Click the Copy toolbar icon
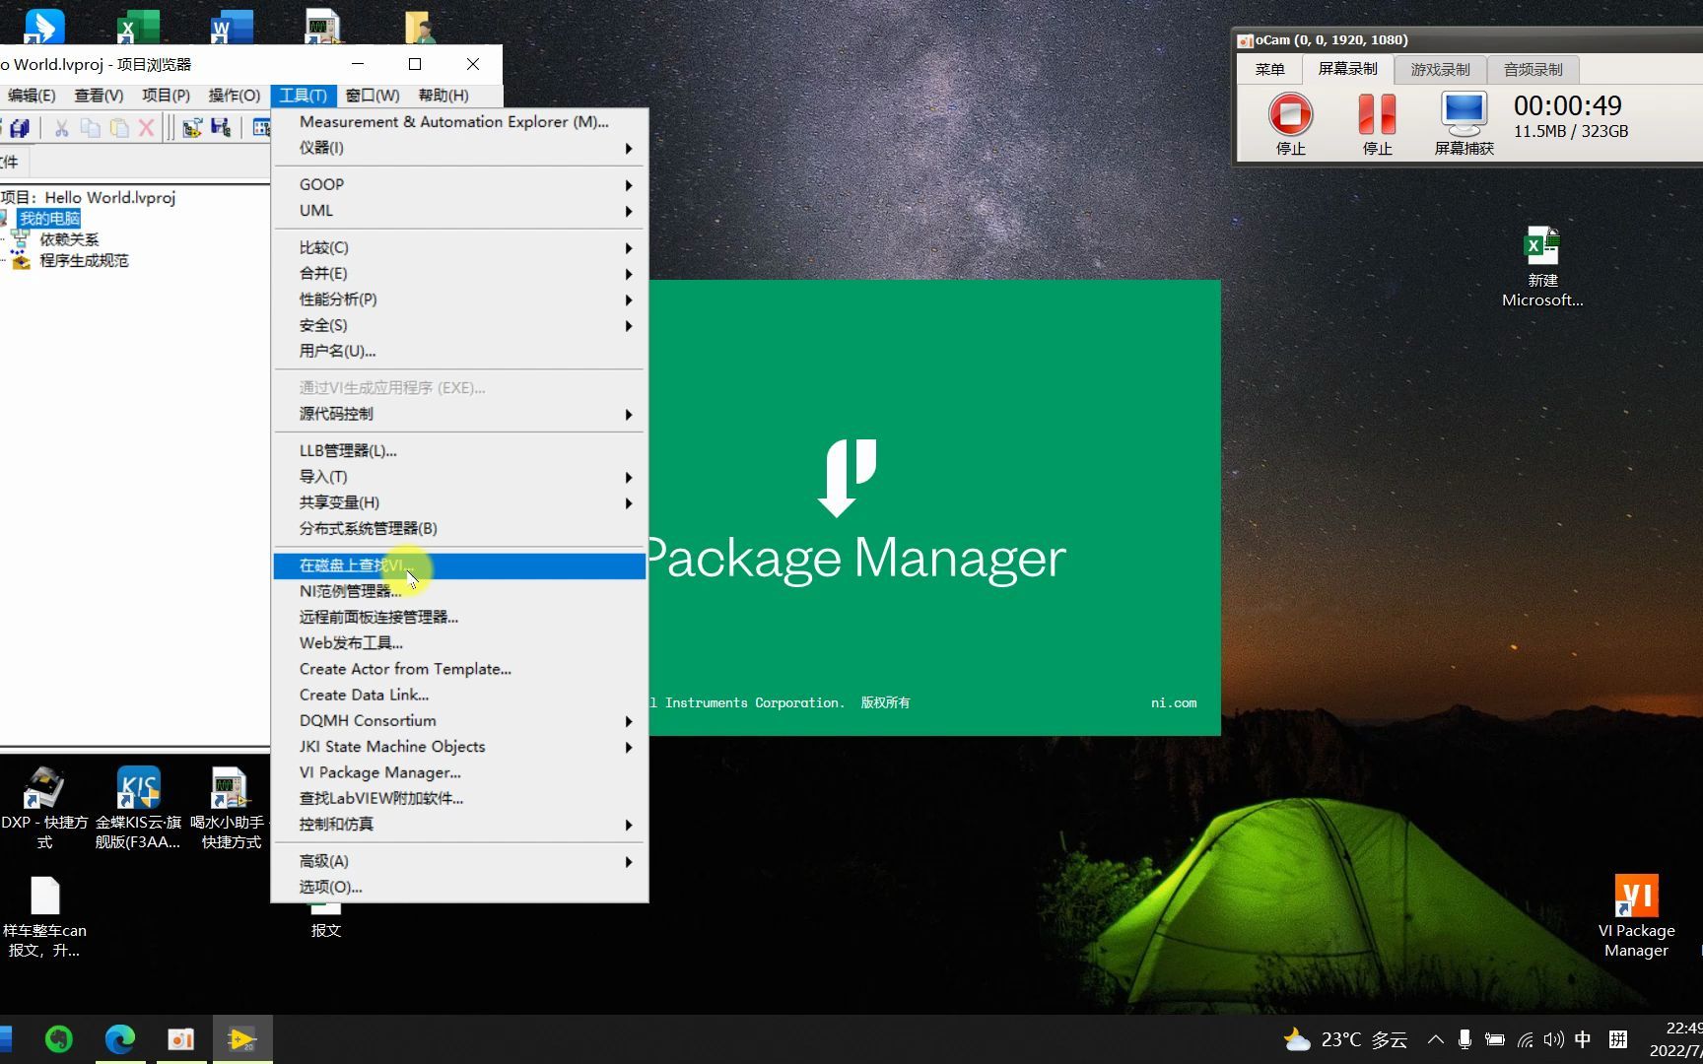 [x=90, y=128]
